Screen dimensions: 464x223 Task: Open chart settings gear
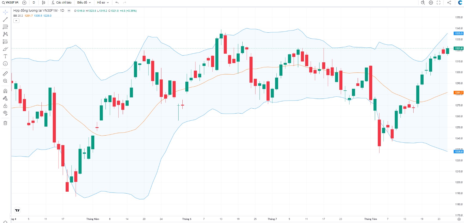click(431, 2)
